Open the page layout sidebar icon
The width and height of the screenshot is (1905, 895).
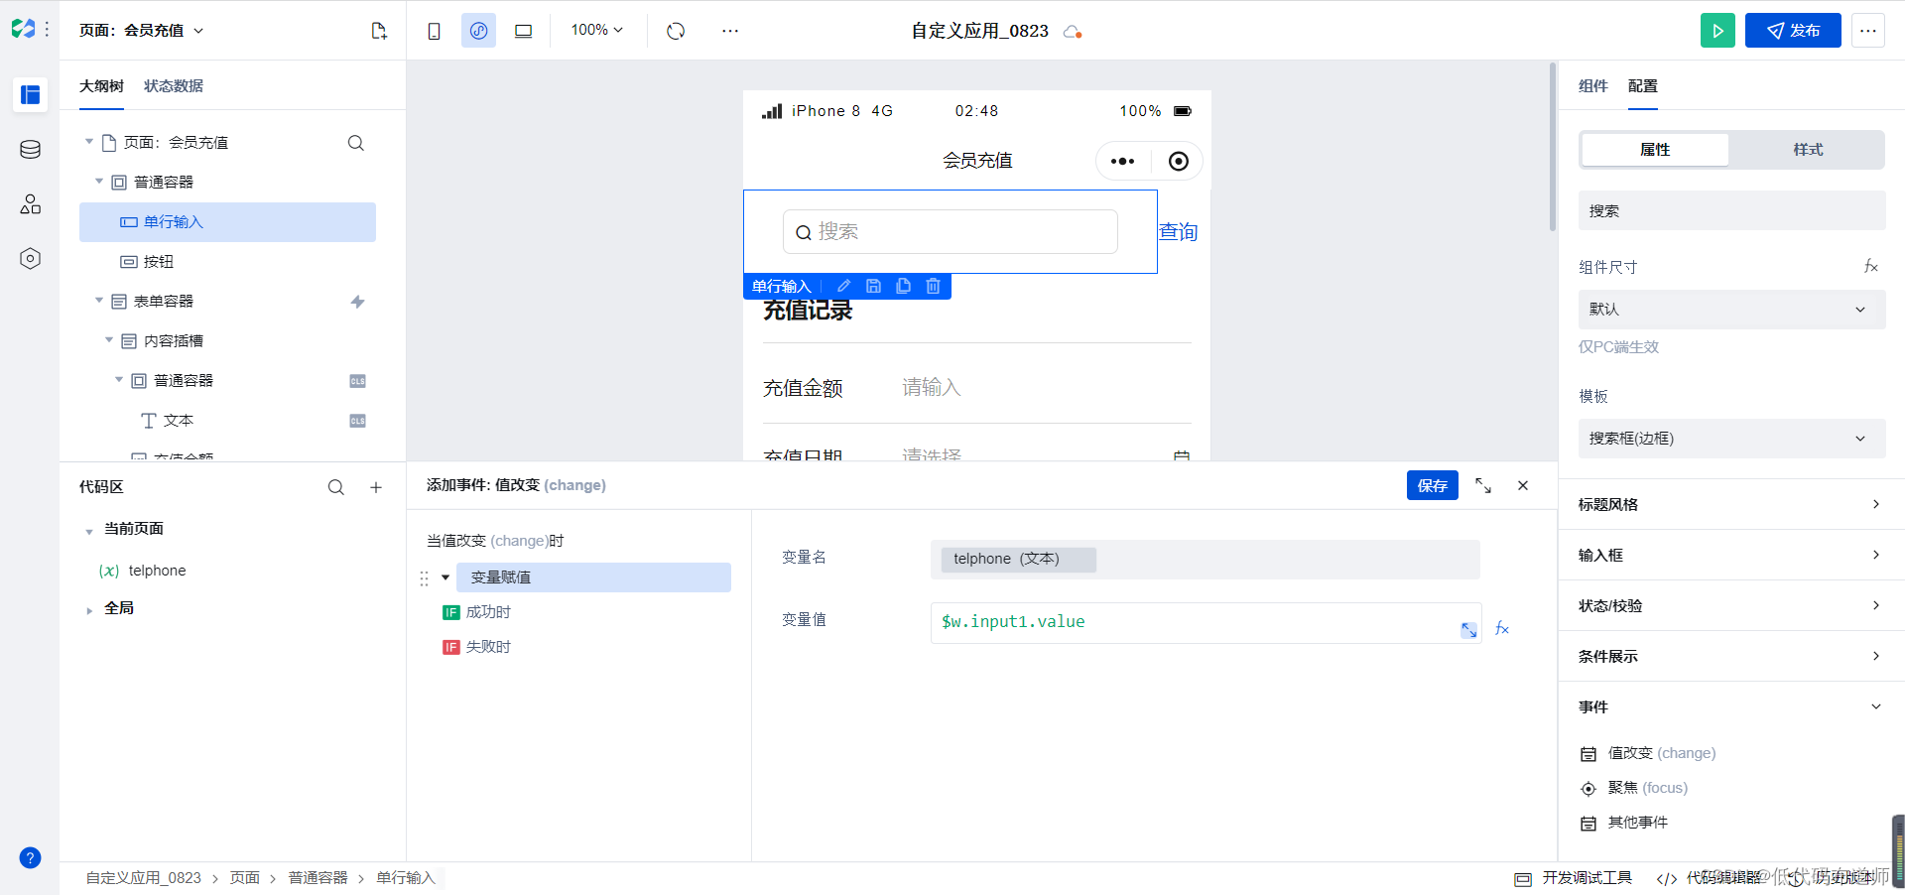(x=30, y=94)
